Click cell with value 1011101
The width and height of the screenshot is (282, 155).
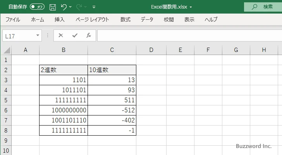coord(64,90)
